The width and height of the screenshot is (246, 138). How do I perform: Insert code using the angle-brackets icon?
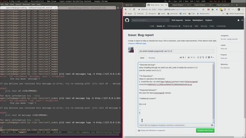pyautogui.click(x=191, y=58)
